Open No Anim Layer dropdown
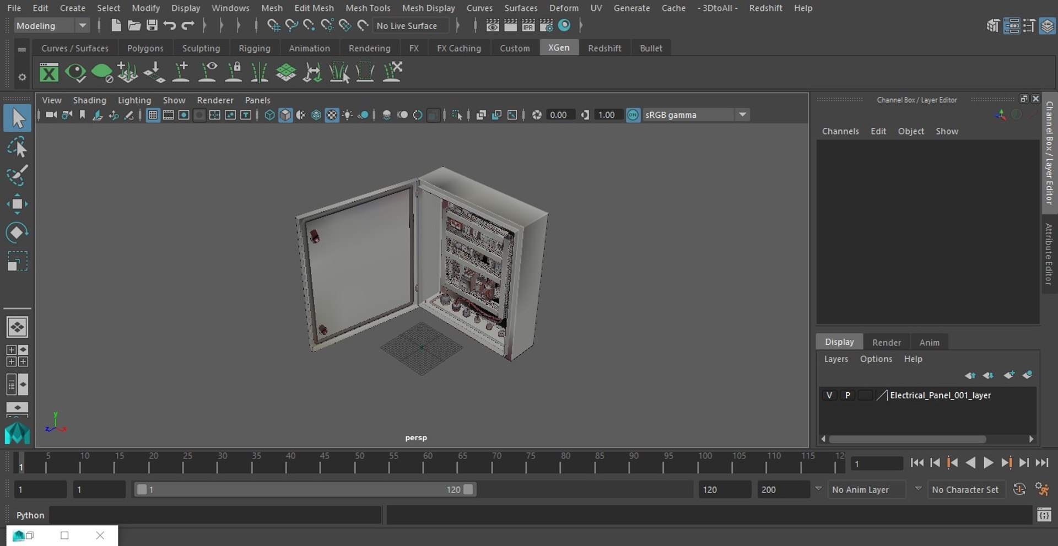Screen dimensions: 1058x546 [867, 489]
